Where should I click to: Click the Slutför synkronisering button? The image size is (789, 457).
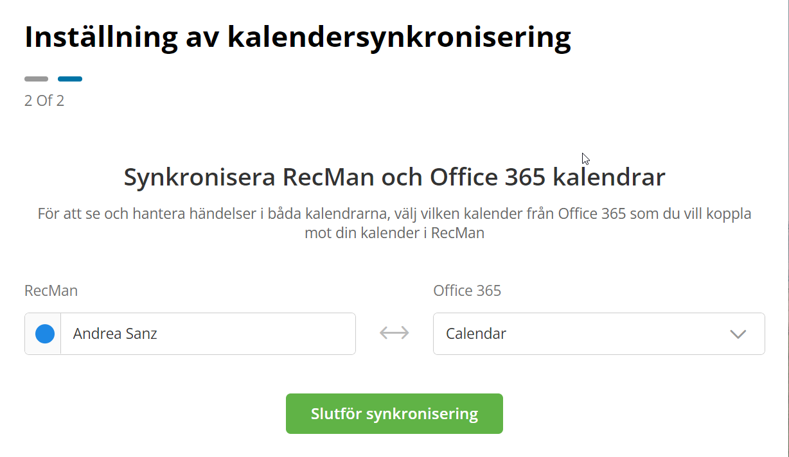(394, 413)
